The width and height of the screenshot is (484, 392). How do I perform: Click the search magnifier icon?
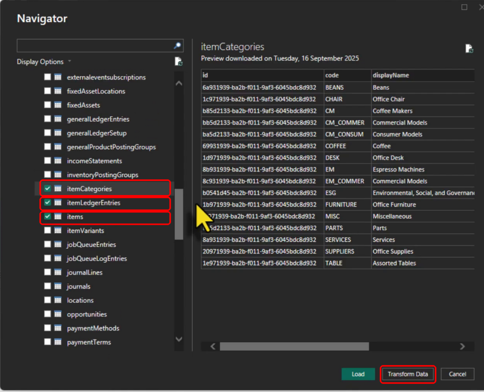click(x=177, y=46)
